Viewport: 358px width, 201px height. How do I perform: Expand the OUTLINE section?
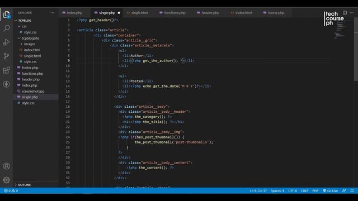click(36, 185)
